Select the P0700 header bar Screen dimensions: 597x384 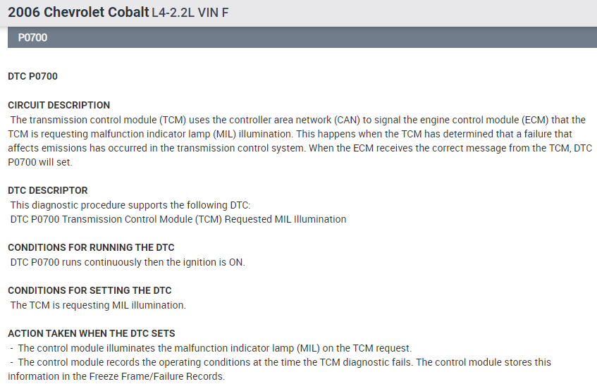click(x=302, y=37)
